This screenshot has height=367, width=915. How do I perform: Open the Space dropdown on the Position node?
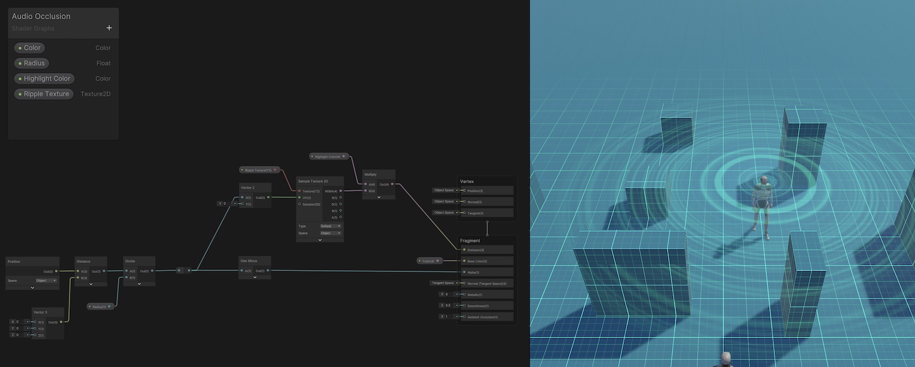coord(46,281)
